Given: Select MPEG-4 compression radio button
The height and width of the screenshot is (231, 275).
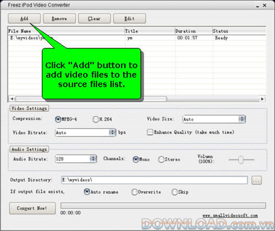Looking at the screenshot, I should [58, 119].
